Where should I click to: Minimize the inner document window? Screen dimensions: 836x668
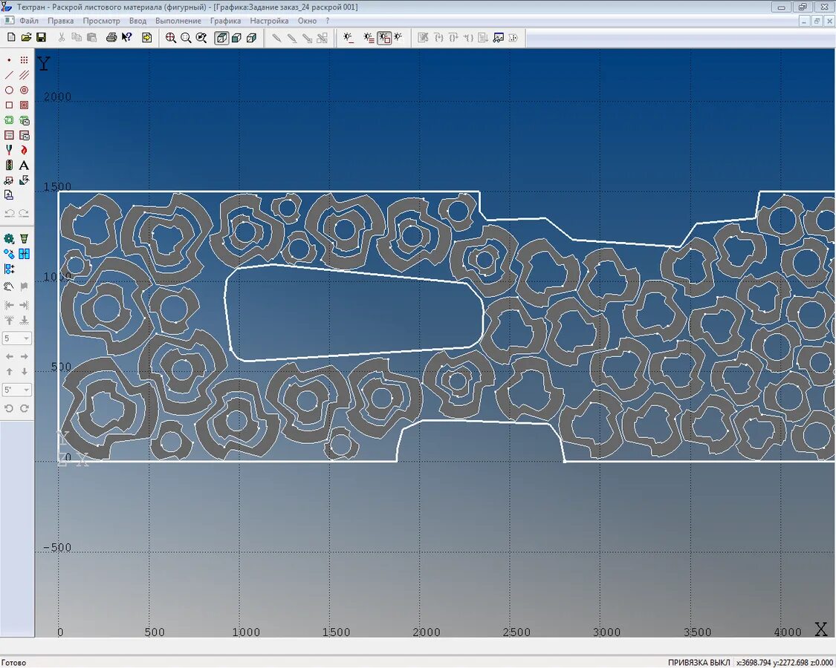tap(805, 21)
